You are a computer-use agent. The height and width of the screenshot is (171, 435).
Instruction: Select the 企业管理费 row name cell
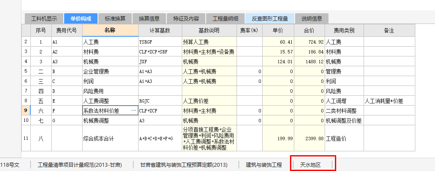[110, 71]
